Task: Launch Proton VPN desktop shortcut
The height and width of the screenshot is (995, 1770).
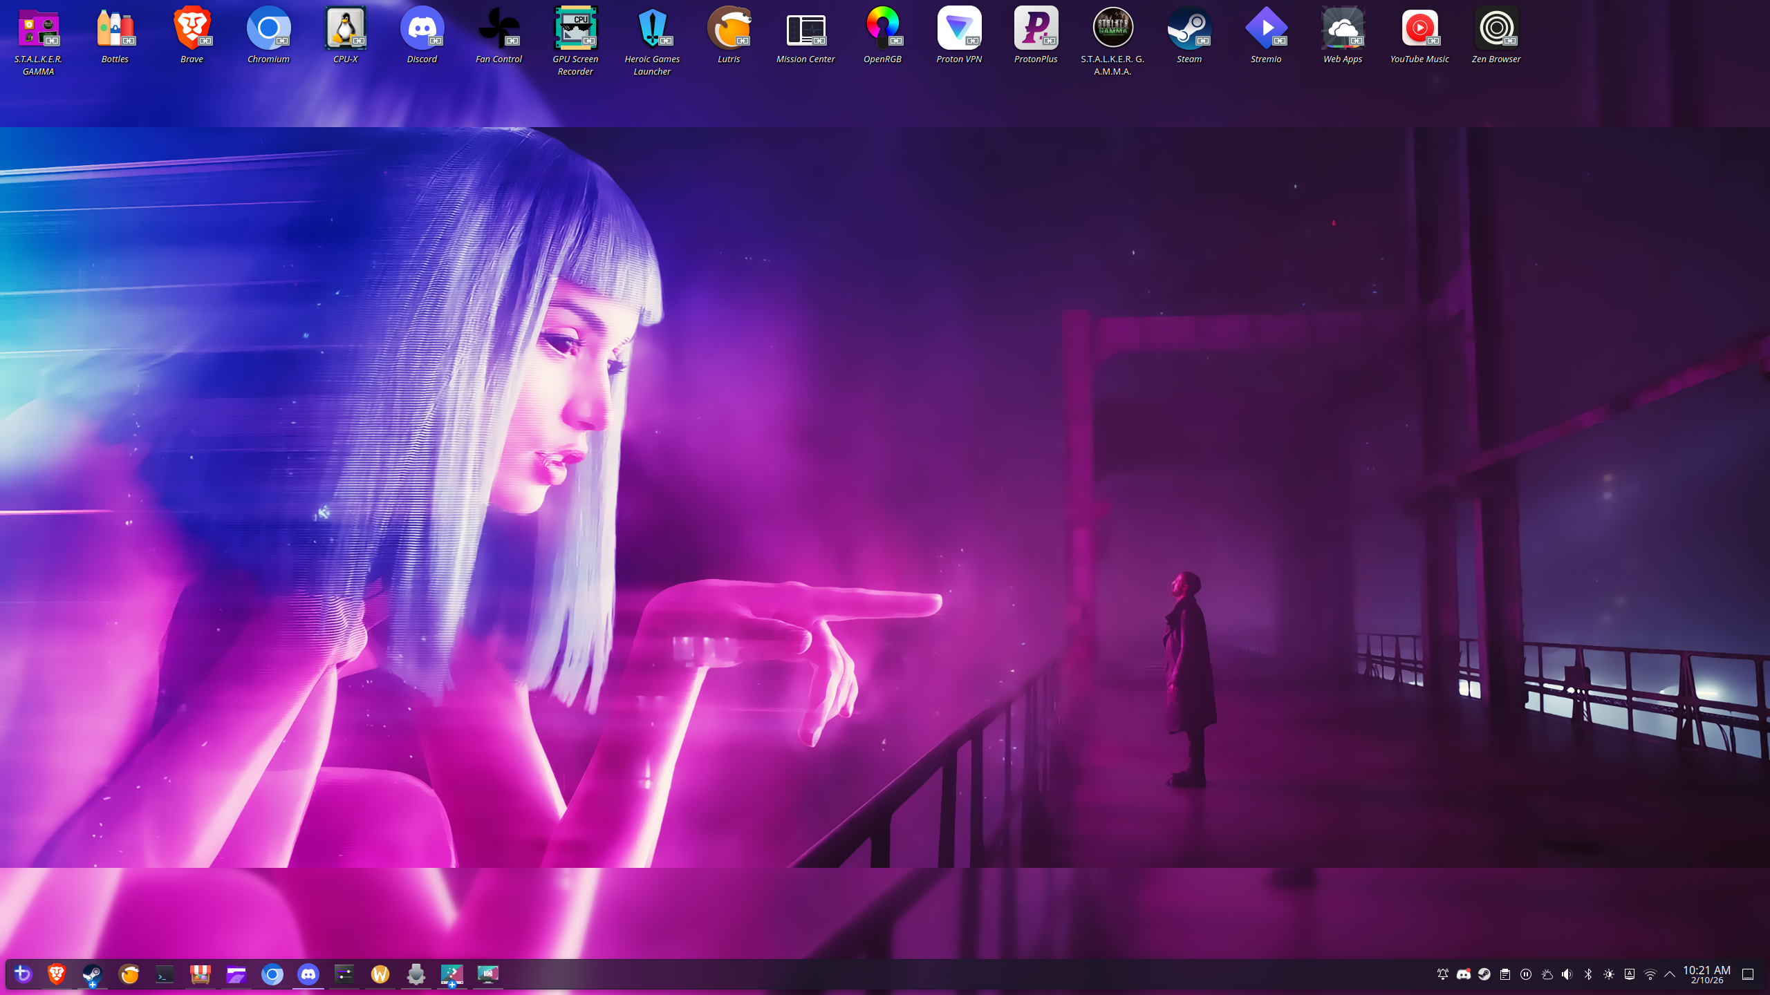Action: click(x=959, y=29)
